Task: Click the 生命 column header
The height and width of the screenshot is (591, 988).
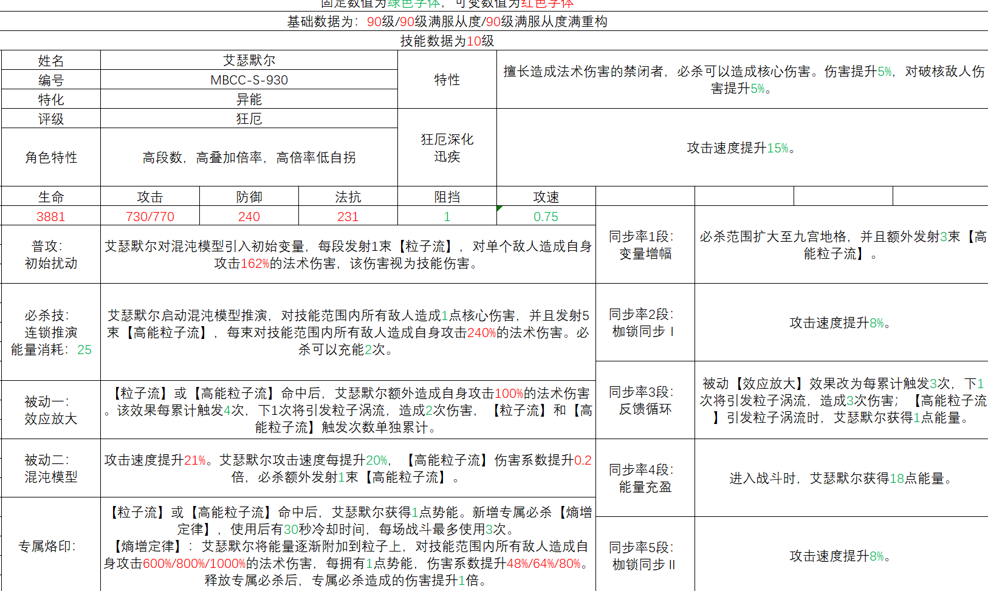Action: (x=51, y=196)
